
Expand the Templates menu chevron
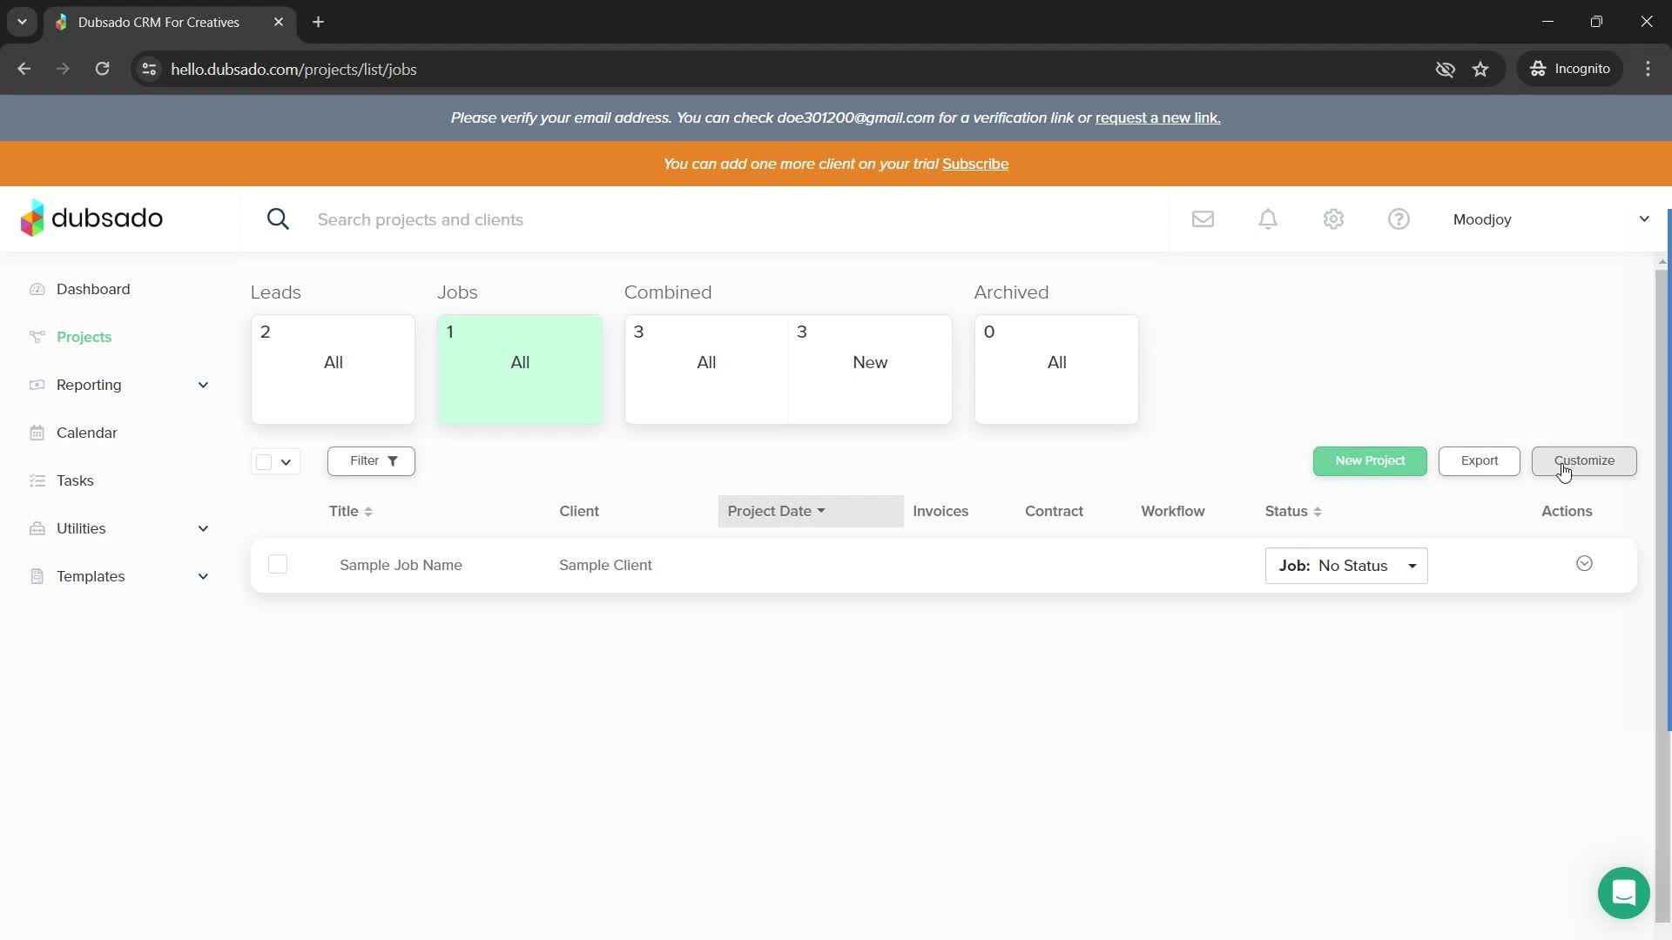click(x=203, y=576)
